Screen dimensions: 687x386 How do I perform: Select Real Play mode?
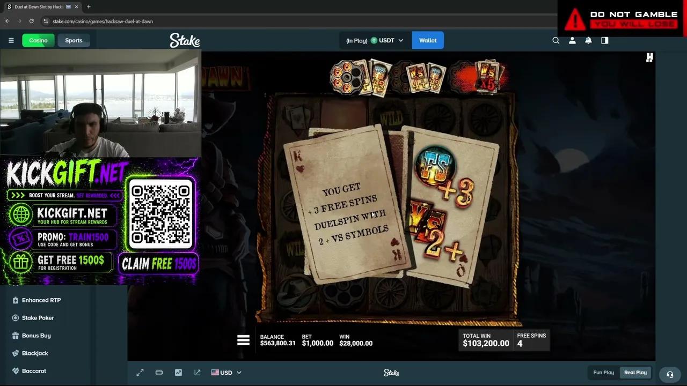pyautogui.click(x=635, y=373)
